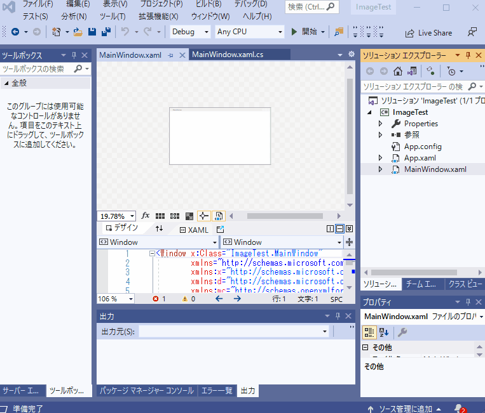This screenshot has height=413, width=485.
Task: Click the 検索 search box in title bar
Action: pyautogui.click(x=311, y=7)
